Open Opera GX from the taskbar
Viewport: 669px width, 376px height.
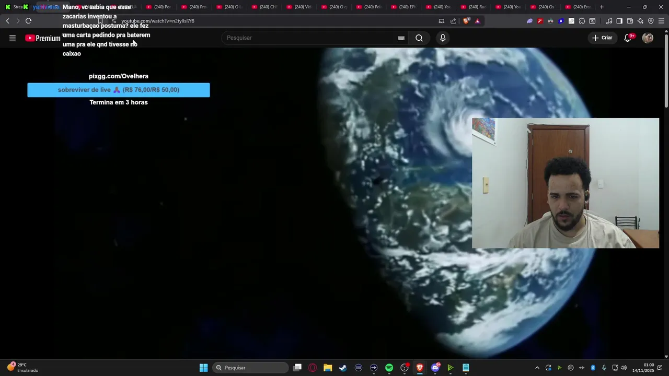click(x=313, y=368)
